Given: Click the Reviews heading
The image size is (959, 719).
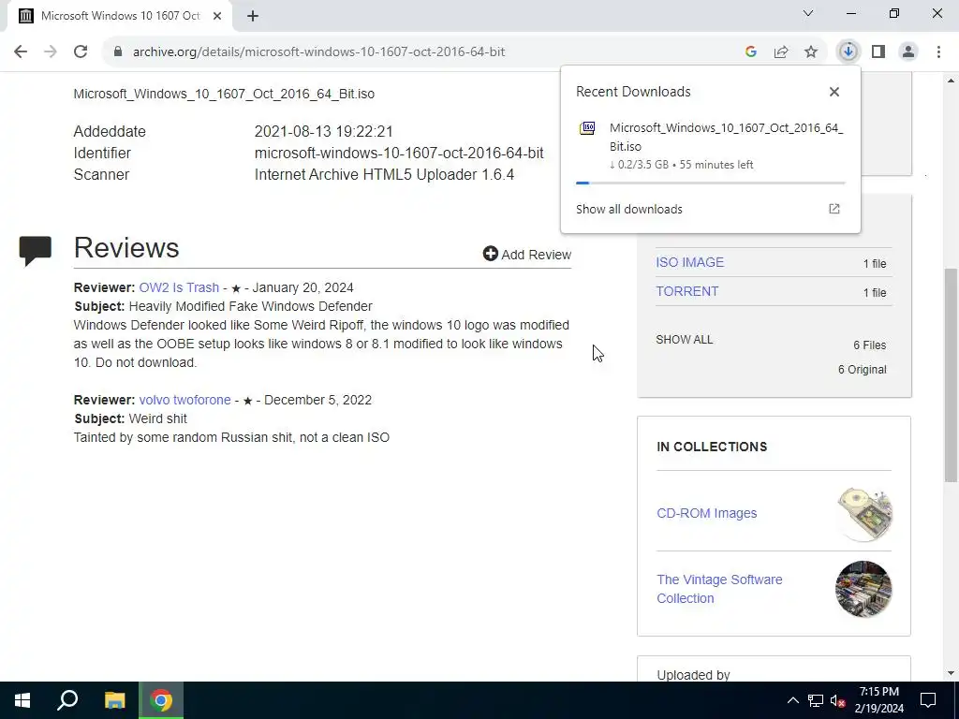Looking at the screenshot, I should click(x=126, y=247).
